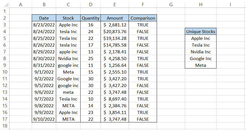
Task: Click the "Unique Stocks" header cell
Action: coord(201,31)
